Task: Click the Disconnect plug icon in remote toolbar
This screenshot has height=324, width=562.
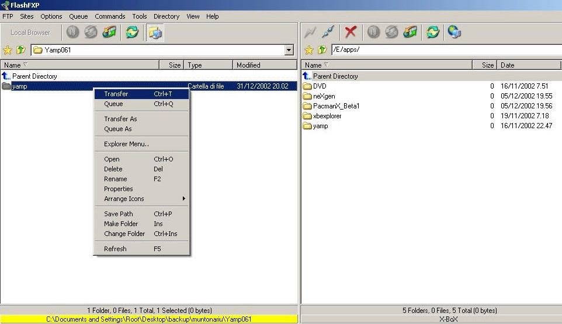Action: point(329,32)
